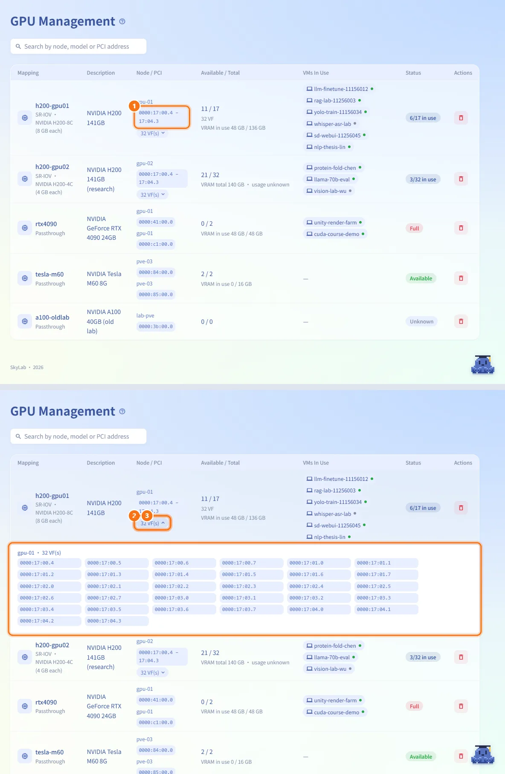Viewport: 505px width, 774px height.
Task: Focus the search box in the lower view
Action: click(x=78, y=436)
